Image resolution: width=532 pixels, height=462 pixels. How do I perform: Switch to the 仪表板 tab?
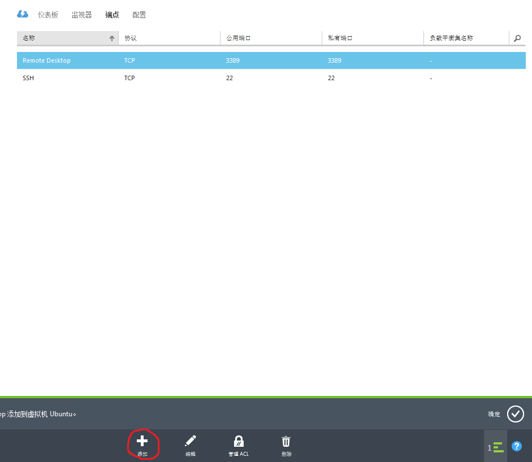click(x=48, y=15)
